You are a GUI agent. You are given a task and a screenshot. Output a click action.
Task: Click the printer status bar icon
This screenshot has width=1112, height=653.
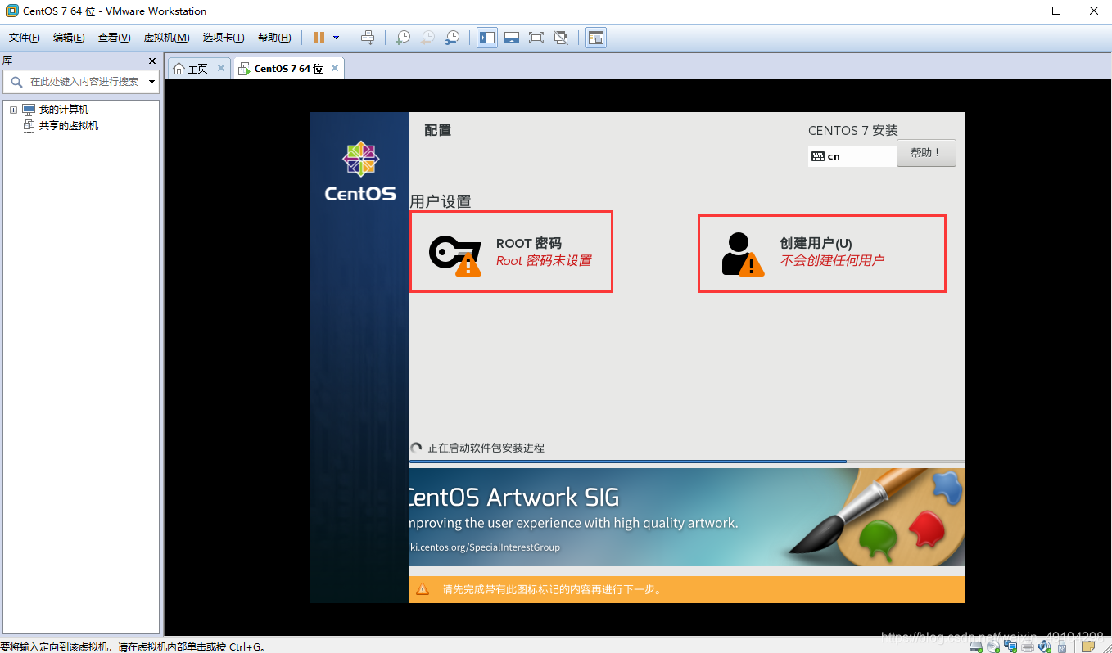1028,646
